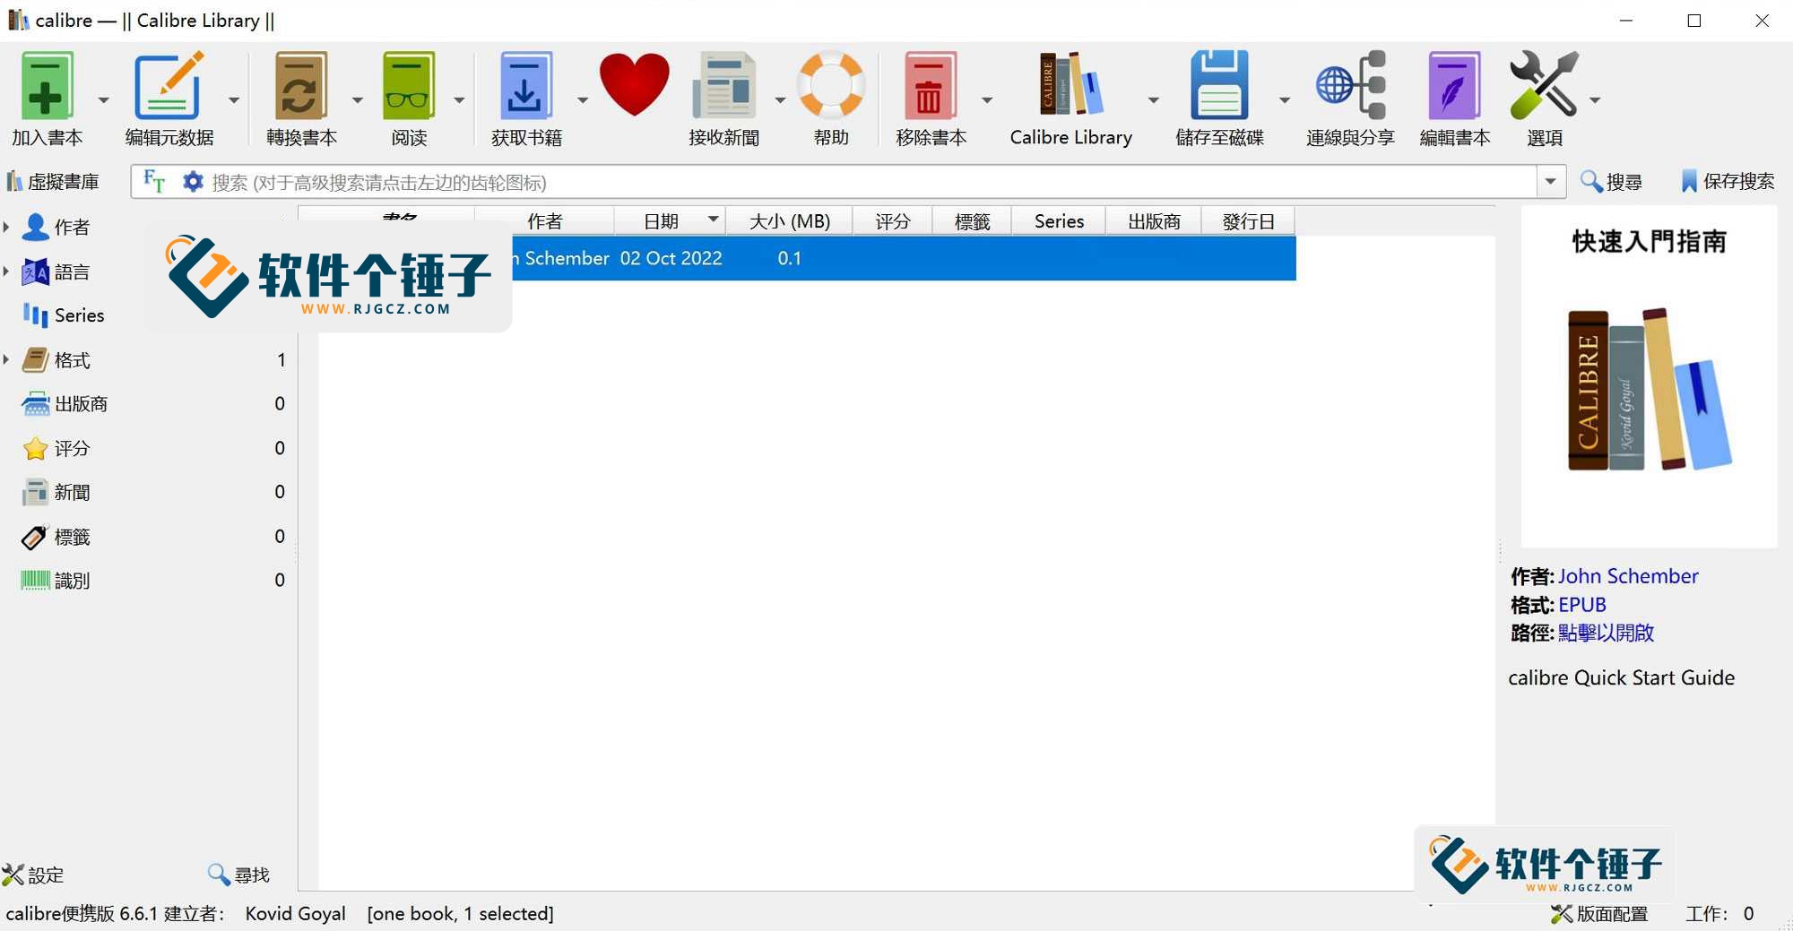Open the 工作 jobs indicator in status bar
Viewport: 1793px width, 931px height.
[1719, 914]
